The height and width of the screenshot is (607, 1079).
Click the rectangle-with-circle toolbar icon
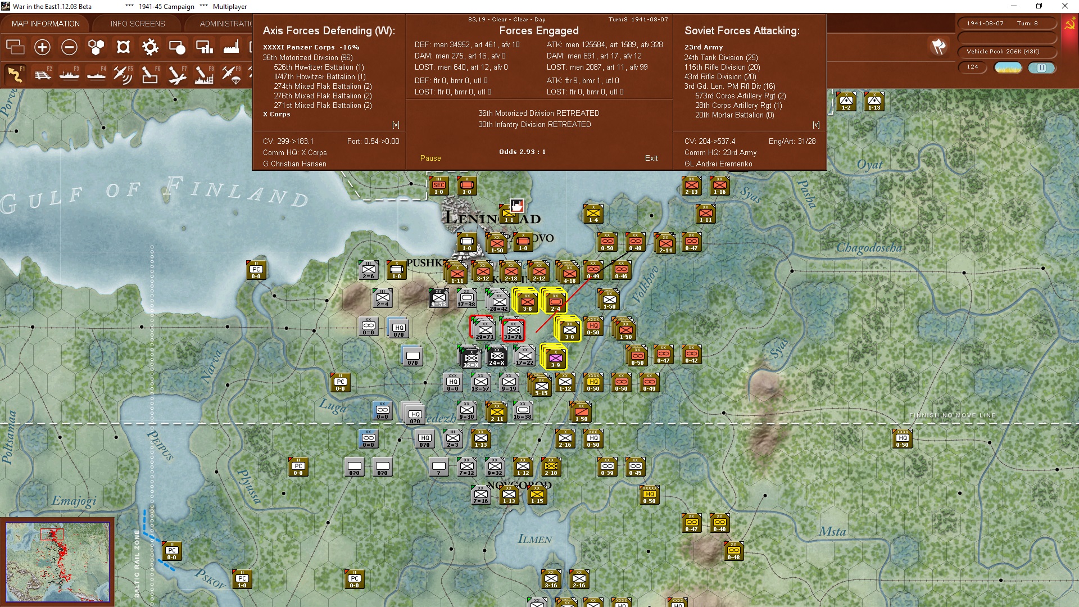click(177, 47)
